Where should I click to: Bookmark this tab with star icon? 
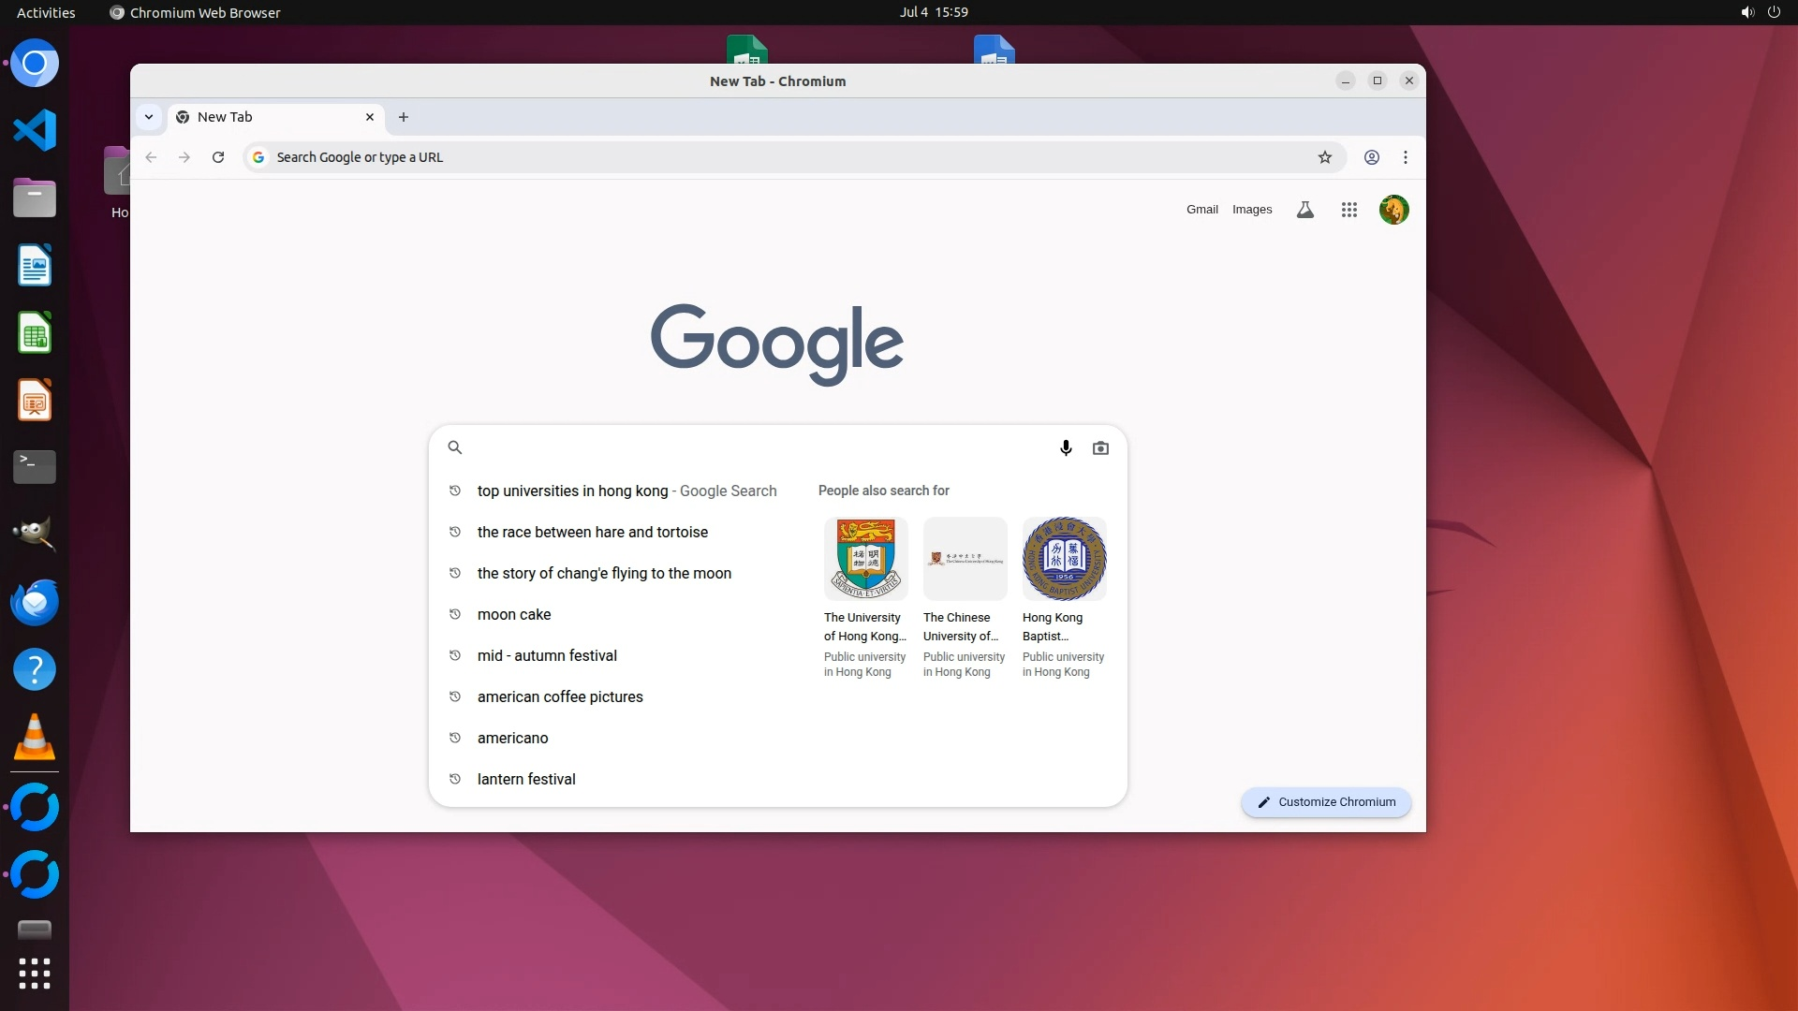click(1324, 157)
